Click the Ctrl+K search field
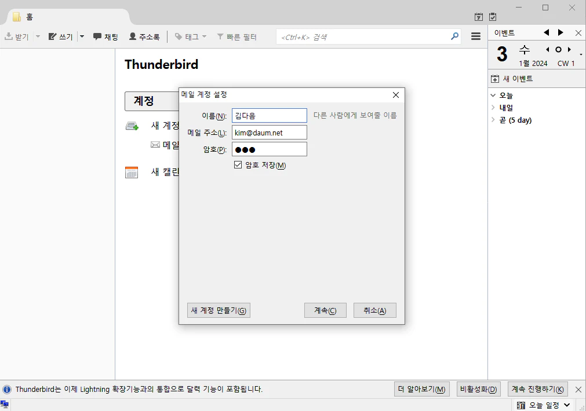 click(368, 36)
